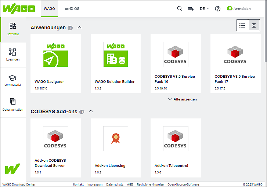Click CODESYS V3.5 Service Pack 17 title
267x187 pixels.
(x=235, y=79)
